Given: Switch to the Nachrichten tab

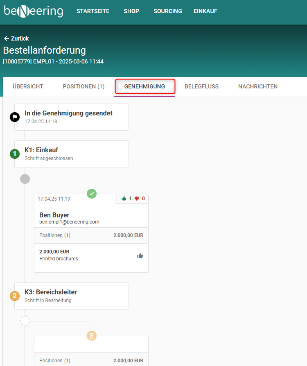Looking at the screenshot, I should click(x=258, y=86).
